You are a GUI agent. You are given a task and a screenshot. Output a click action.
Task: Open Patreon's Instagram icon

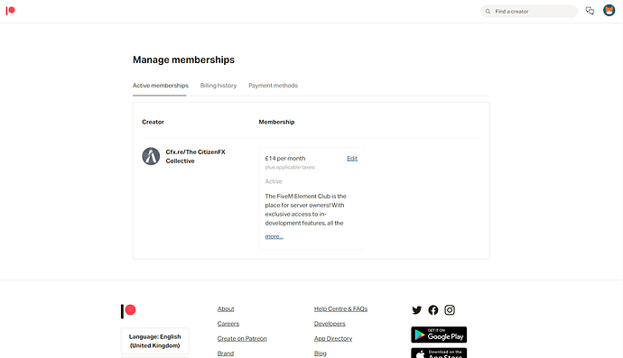(450, 310)
